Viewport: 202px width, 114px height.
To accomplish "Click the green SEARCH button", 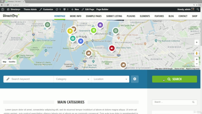I will pyautogui.click(x=175, y=79).
